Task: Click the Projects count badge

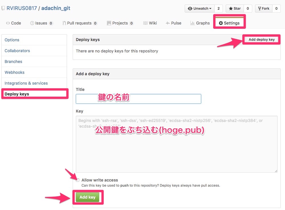Action: point(131,23)
